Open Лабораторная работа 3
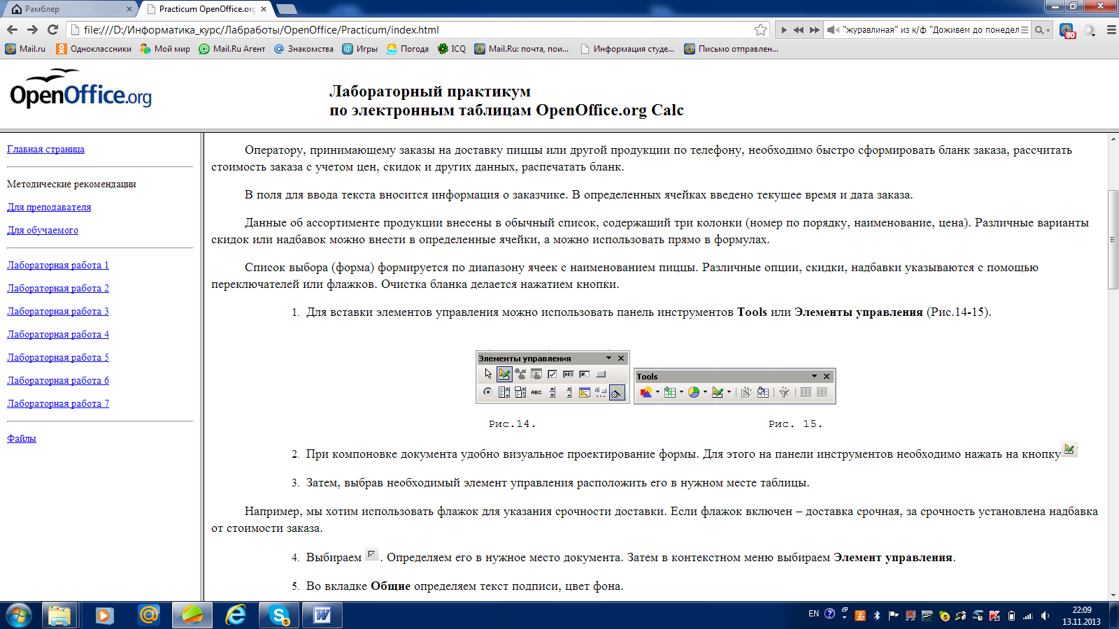This screenshot has width=1119, height=629. (x=58, y=311)
